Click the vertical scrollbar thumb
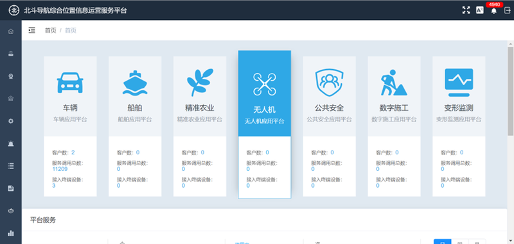Viewport: 514px width, 244px height. [x=510, y=91]
